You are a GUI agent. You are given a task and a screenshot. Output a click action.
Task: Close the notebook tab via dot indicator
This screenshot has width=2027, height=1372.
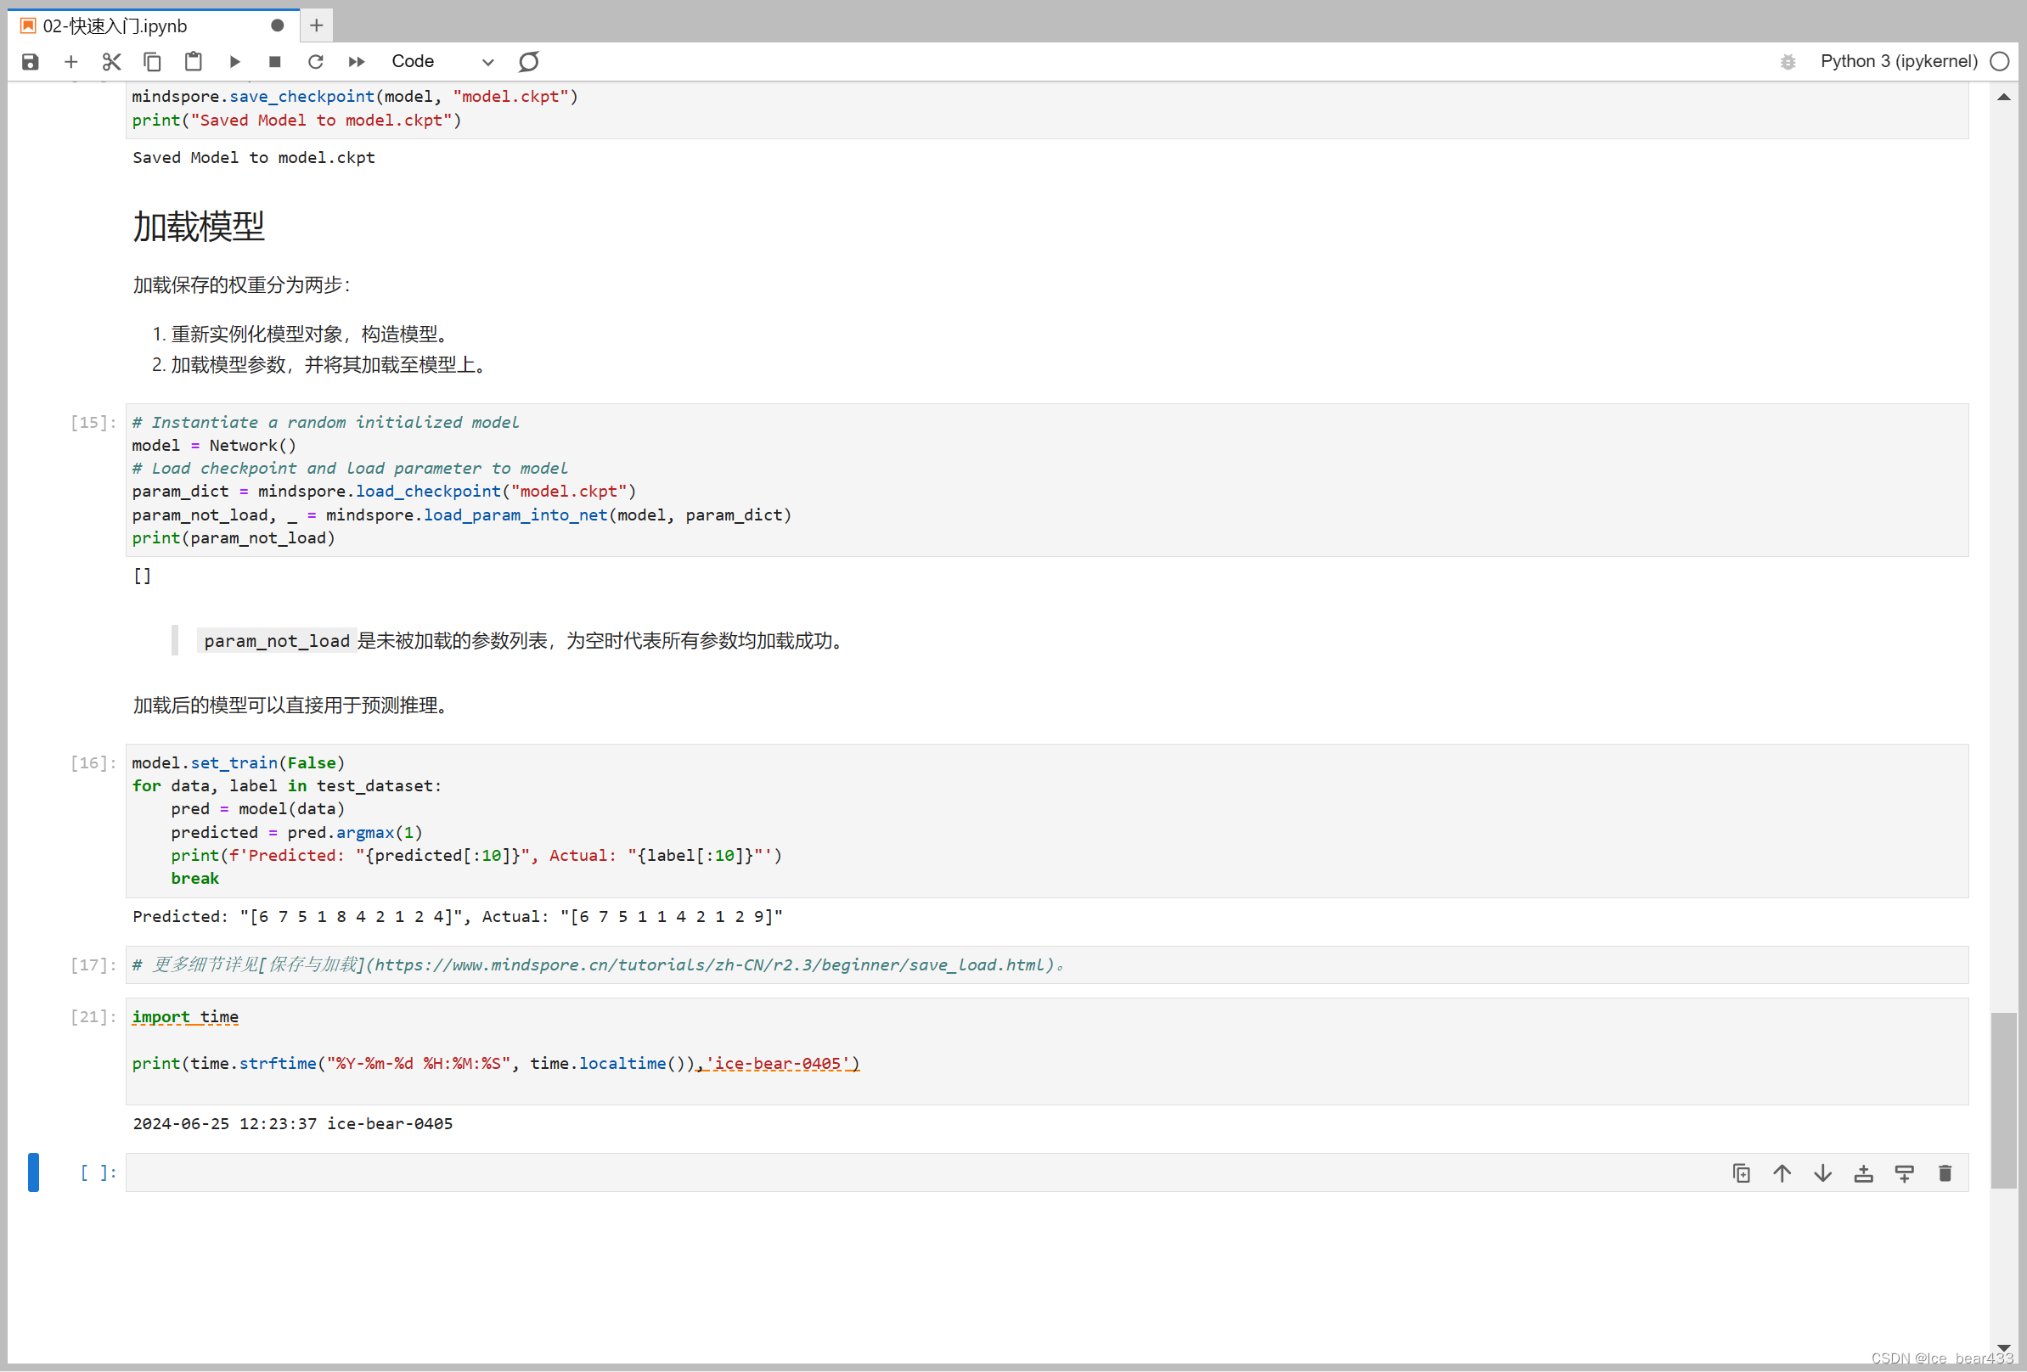(278, 25)
